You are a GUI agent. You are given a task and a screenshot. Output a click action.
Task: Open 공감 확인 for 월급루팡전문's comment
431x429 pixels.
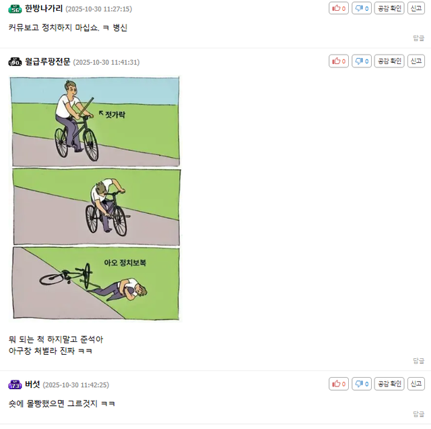click(x=389, y=61)
